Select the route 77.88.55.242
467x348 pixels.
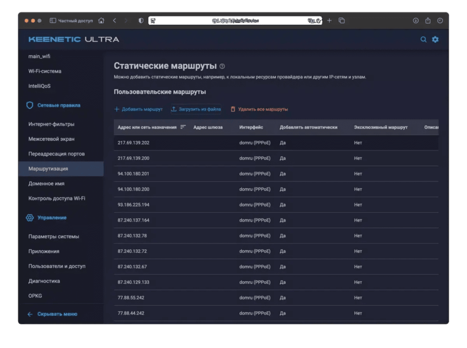[x=276, y=298]
